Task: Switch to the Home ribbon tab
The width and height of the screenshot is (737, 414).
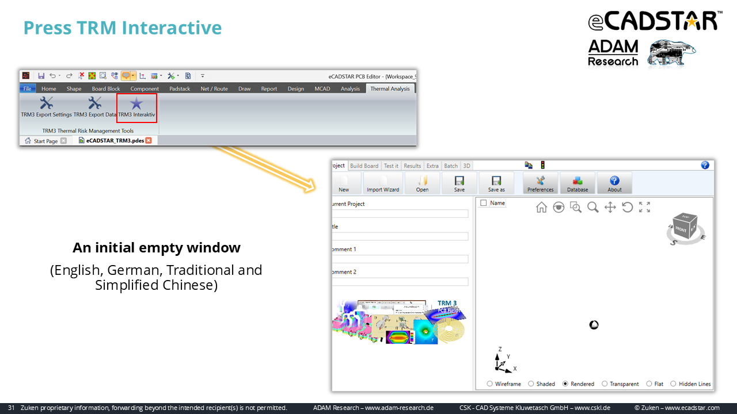Action: pyautogui.click(x=49, y=89)
